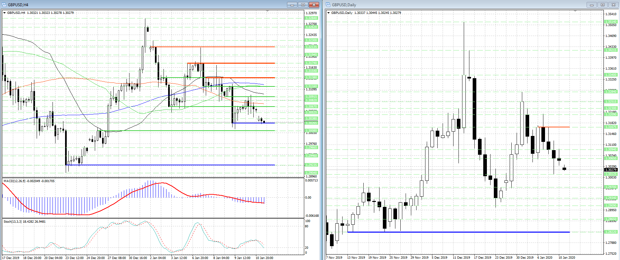The height and width of the screenshot is (260, 620).
Task: Click green level tag 1.28220 in Daily
Action: (x=611, y=232)
